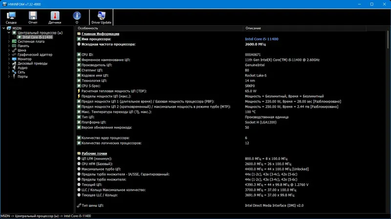The height and width of the screenshot is (219, 391).
Task: Select the Порты tree item label
Action: (22, 77)
